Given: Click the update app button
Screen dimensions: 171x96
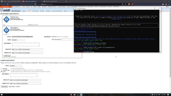Looking at the screenshot, I should tap(7, 56).
